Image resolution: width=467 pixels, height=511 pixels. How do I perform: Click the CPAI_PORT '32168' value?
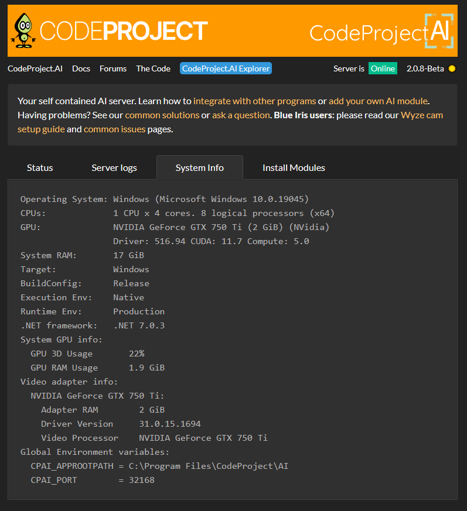coord(142,480)
